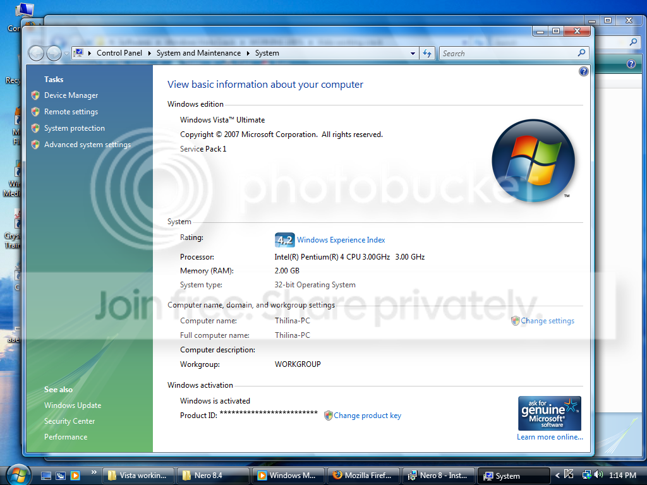
Task: Click the Back navigation button
Action: pos(36,53)
